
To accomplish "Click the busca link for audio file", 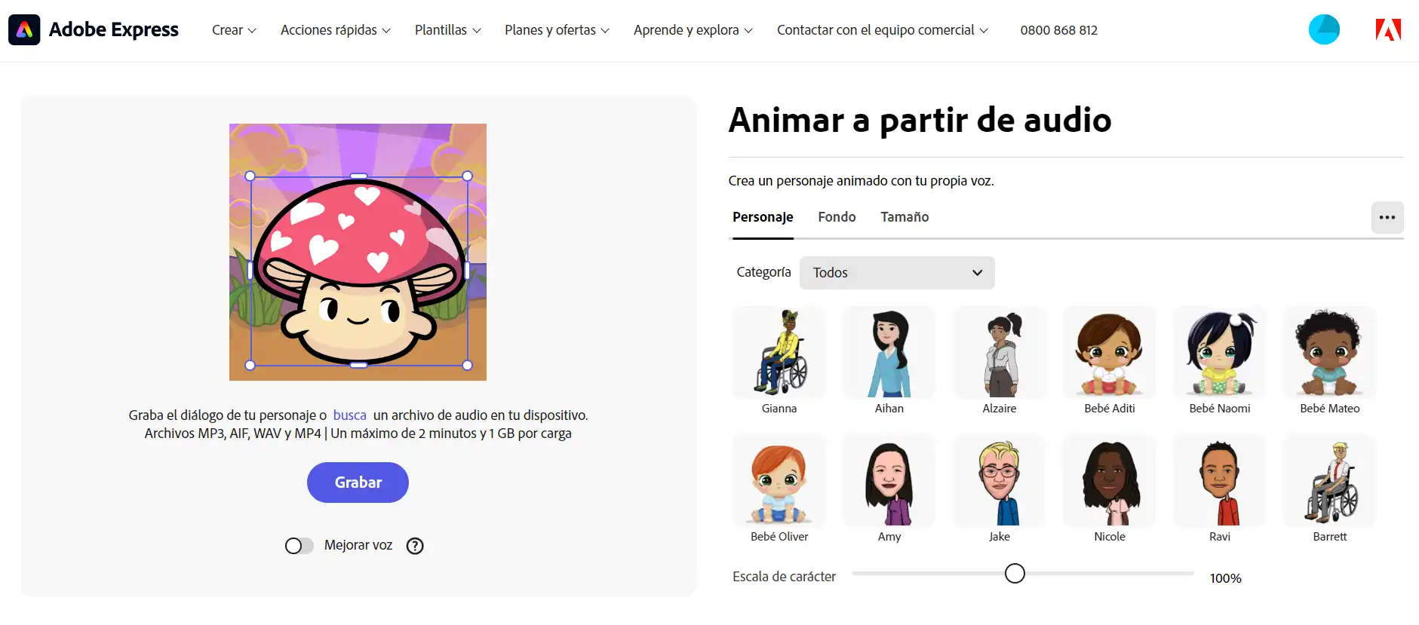I will tap(349, 415).
